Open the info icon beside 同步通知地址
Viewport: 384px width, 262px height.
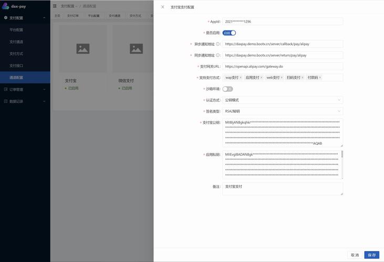point(217,55)
